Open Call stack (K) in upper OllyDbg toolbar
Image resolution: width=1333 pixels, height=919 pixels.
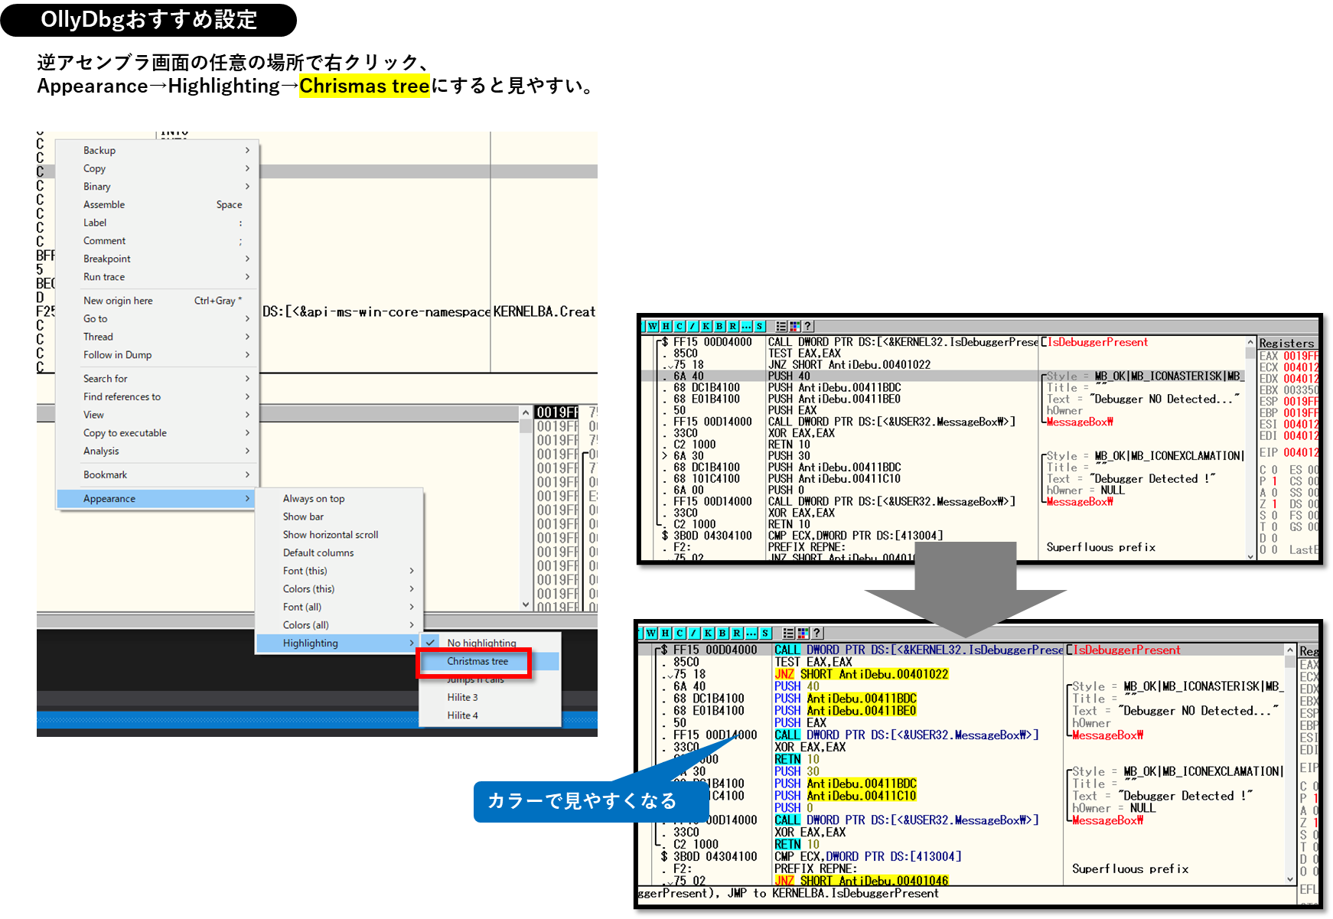coord(706,326)
